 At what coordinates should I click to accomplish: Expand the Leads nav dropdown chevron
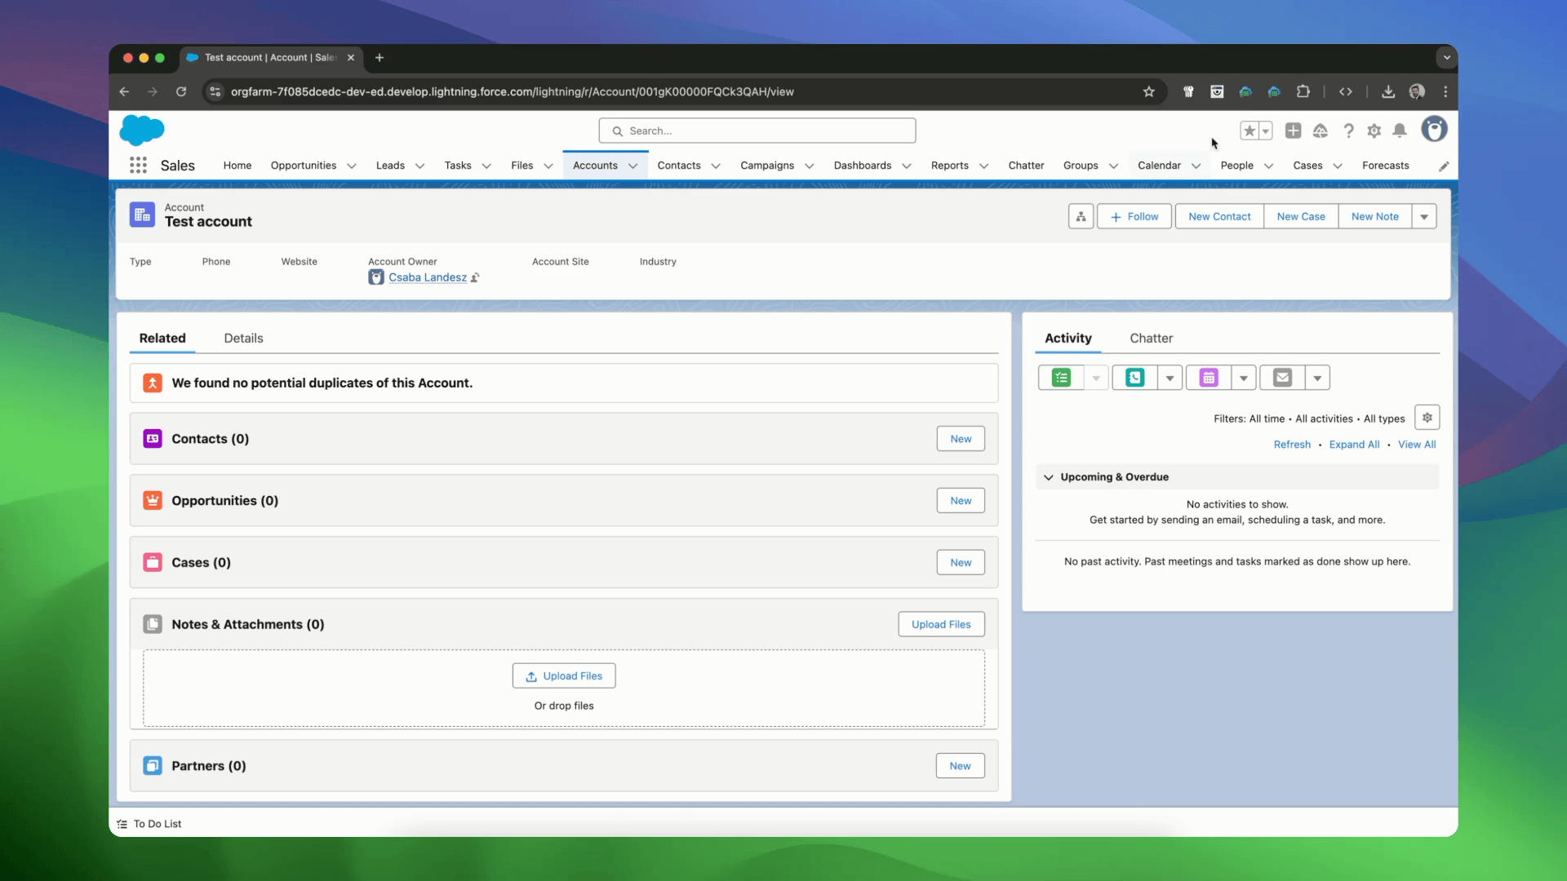tap(419, 166)
